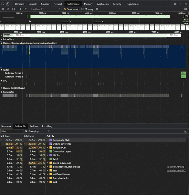This screenshot has width=189, height=195.
Task: Enable the Memory checkbox
Action: (x=82, y=9)
